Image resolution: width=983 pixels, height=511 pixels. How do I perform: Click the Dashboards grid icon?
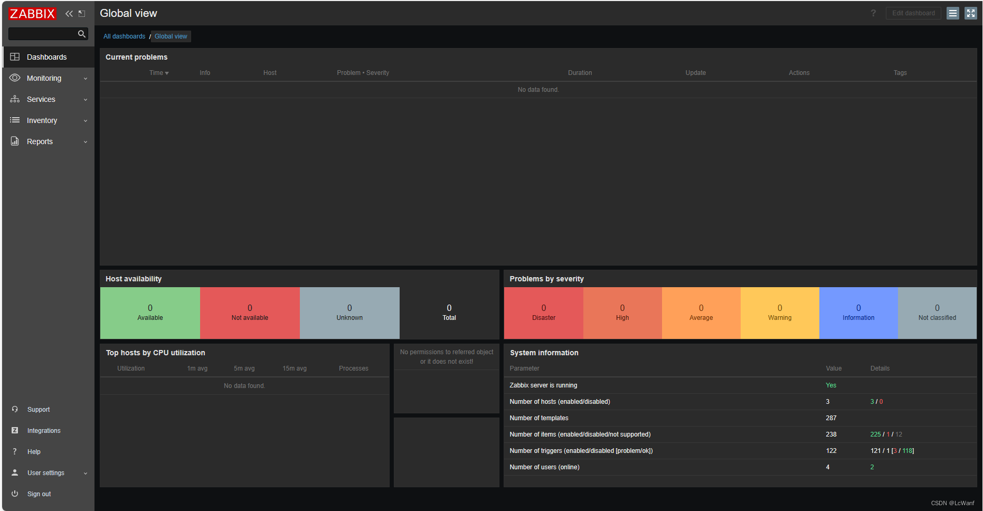tap(15, 56)
